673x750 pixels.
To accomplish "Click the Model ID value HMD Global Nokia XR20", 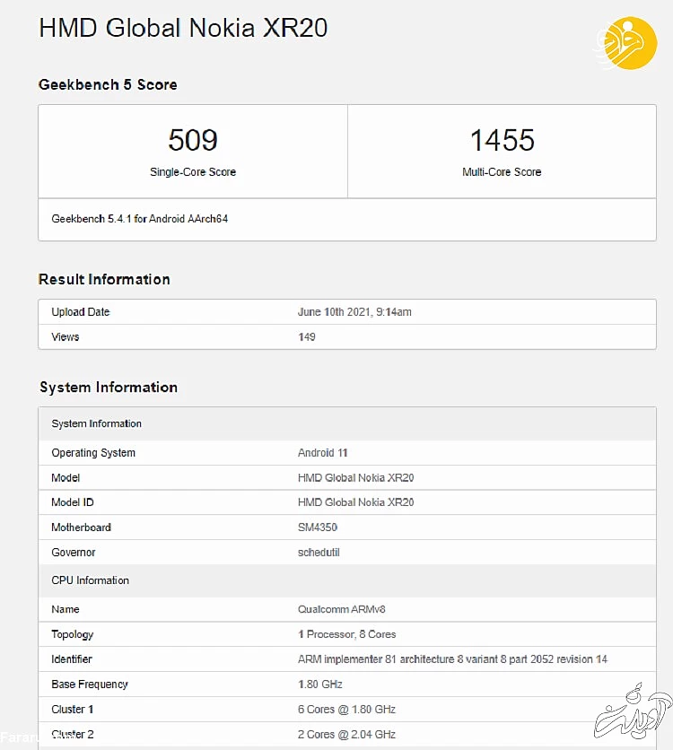I will pos(355,502).
